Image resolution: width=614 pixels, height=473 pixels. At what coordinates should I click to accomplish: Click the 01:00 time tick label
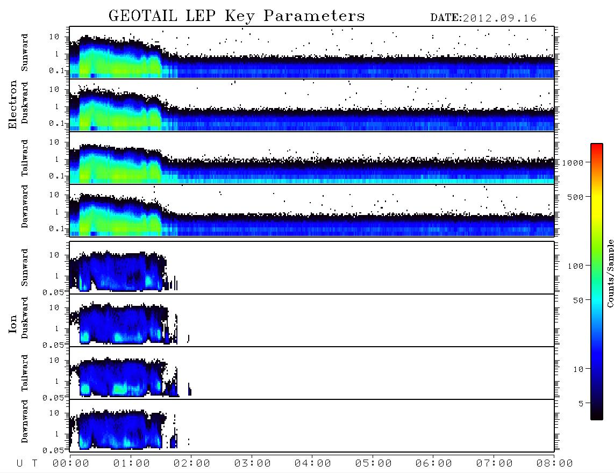click(x=132, y=464)
